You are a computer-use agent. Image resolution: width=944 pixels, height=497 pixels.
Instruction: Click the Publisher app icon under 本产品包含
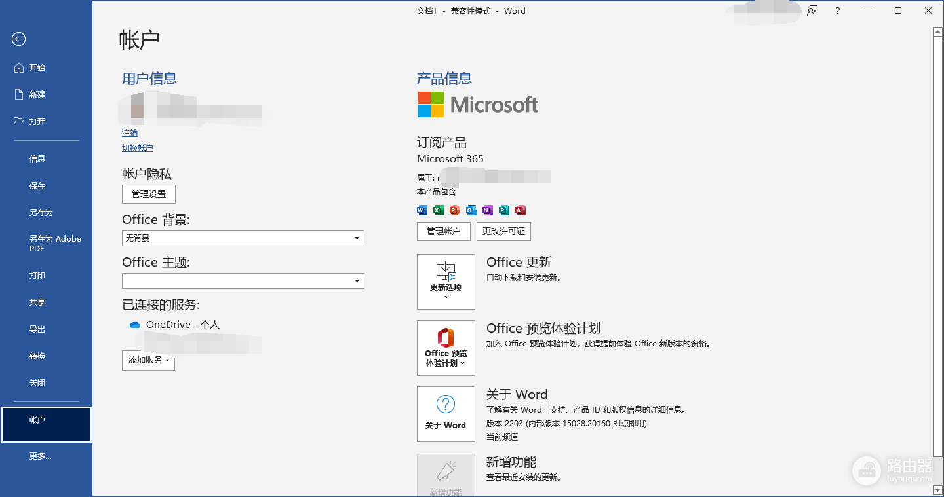click(503, 210)
